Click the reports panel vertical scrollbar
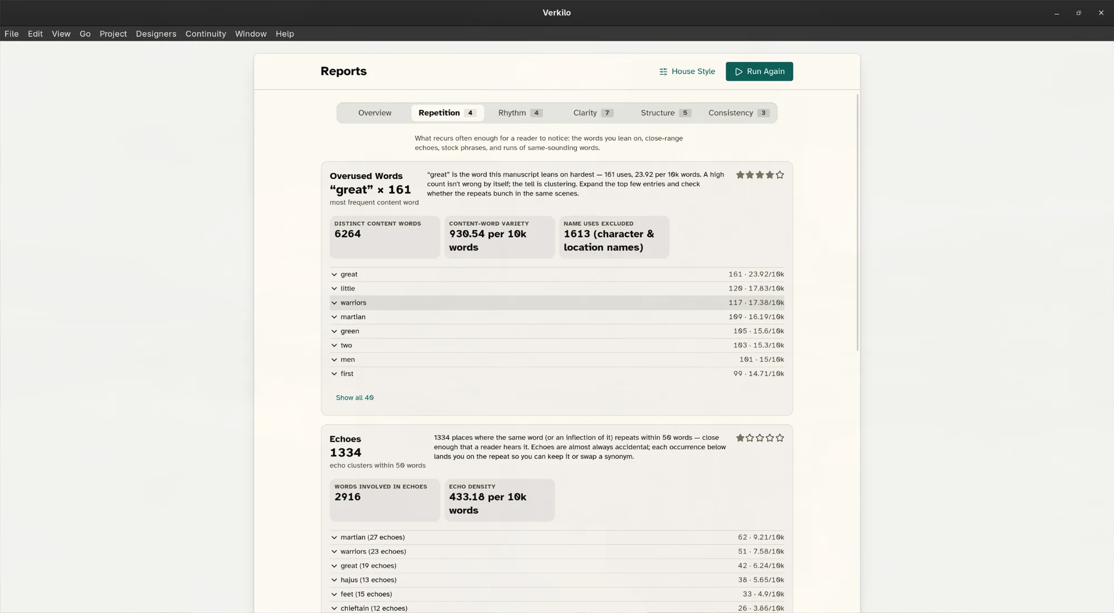The height and width of the screenshot is (613, 1114). click(857, 222)
